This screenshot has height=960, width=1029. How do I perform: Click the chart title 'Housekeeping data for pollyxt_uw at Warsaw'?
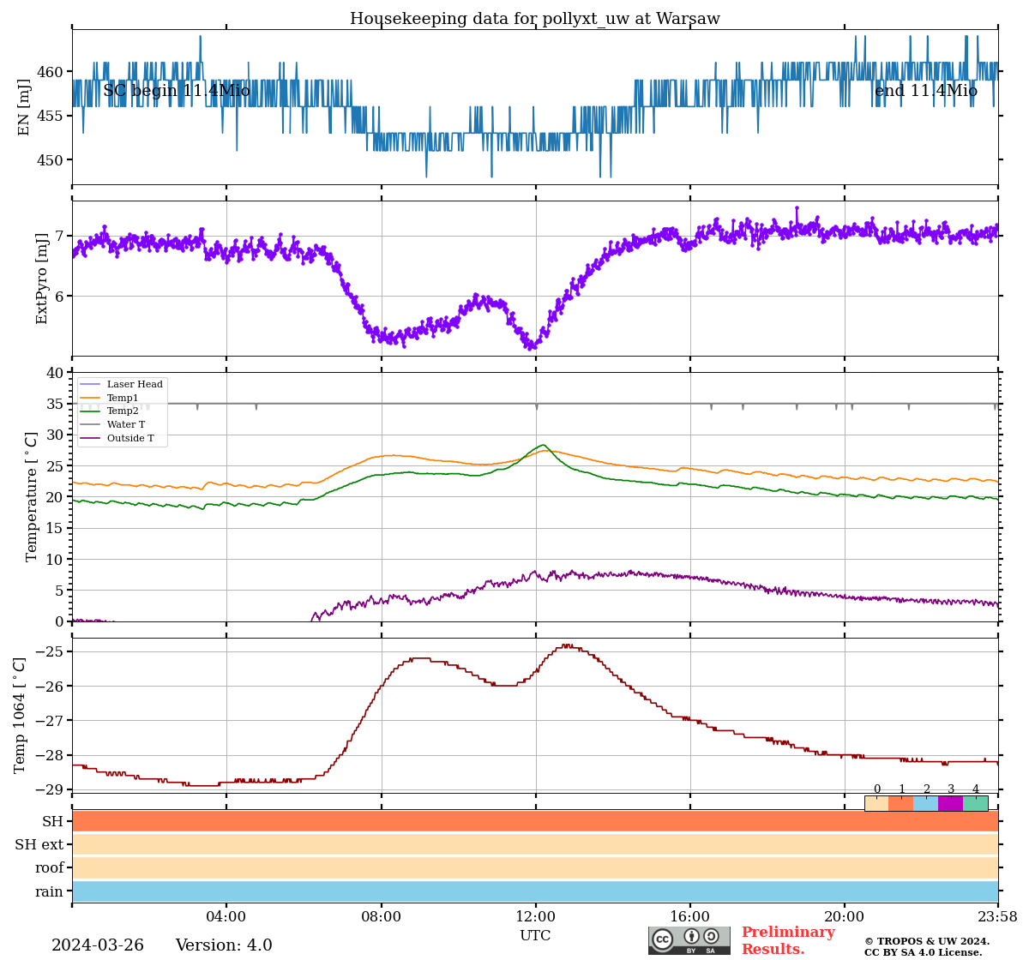pyautogui.click(x=535, y=19)
